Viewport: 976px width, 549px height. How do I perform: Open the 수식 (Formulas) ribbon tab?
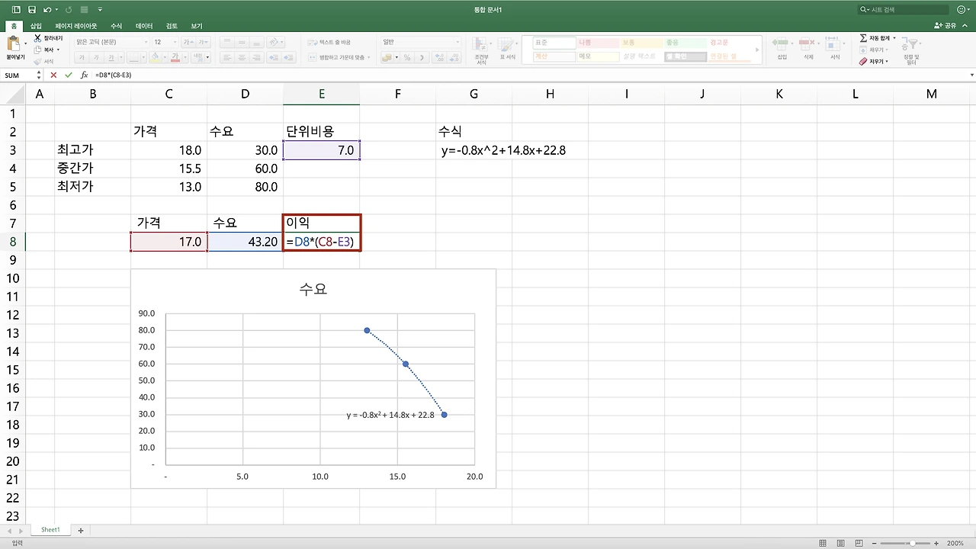(117, 26)
